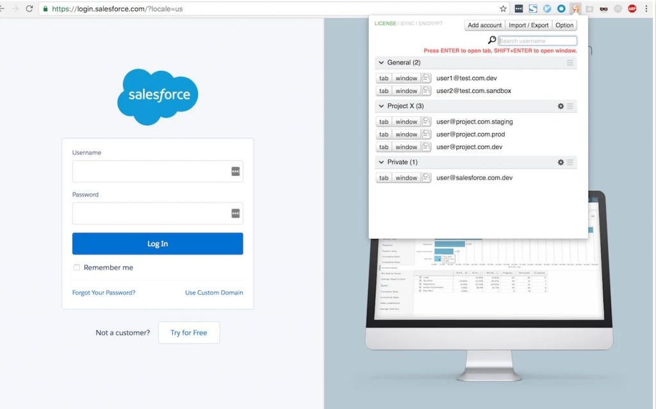Screen dimensions: 656x409
Task: Open the gray round extension icon
Action: (618, 9)
